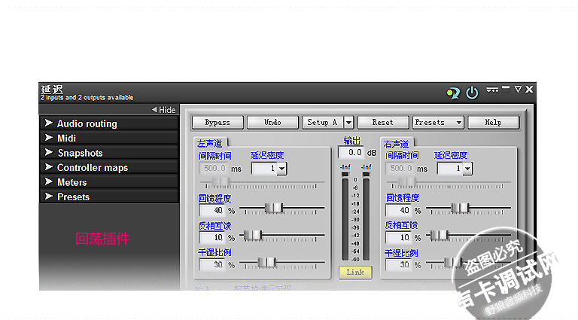This screenshot has height=320, width=578.
Task: Click right channel 干湿比例 value field
Action: point(399,265)
